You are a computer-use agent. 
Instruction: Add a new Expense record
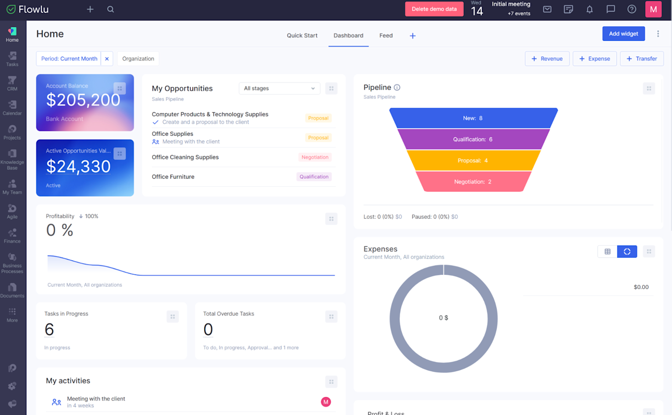595,59
